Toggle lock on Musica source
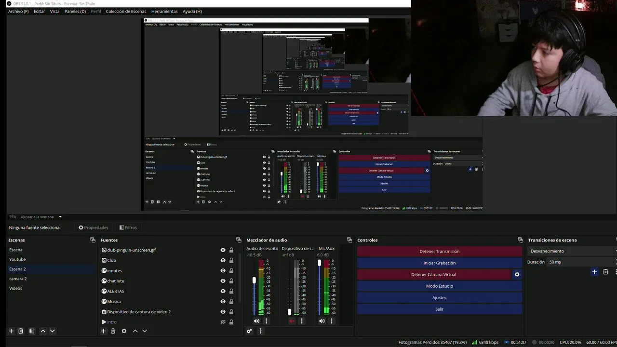617x347 pixels. click(231, 301)
